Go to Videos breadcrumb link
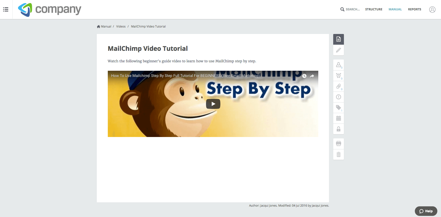 click(121, 26)
